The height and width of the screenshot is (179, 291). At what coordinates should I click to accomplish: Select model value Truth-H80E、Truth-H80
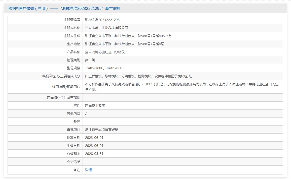103,68
